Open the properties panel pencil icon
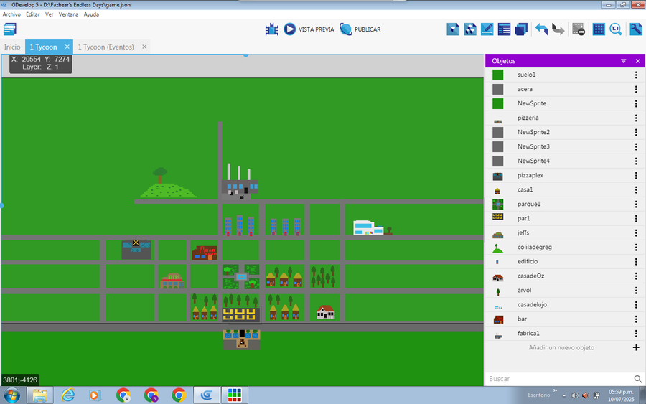Viewport: 646px width, 404px height. (487, 29)
